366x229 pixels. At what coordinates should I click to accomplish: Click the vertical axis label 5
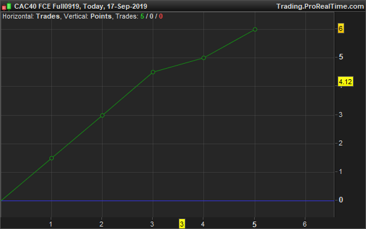tap(341, 57)
